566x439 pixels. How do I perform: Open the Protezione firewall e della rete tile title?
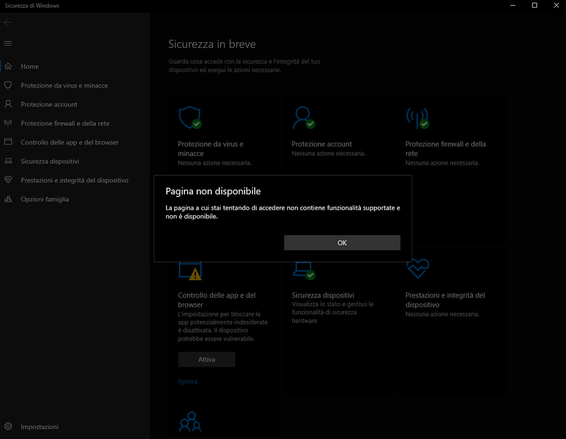pos(445,149)
